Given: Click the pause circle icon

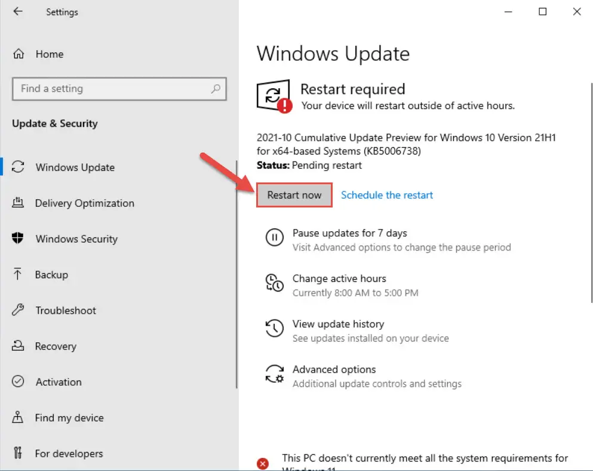Looking at the screenshot, I should click(x=275, y=237).
